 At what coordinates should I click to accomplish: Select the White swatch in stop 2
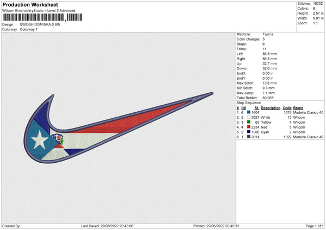[249, 117]
